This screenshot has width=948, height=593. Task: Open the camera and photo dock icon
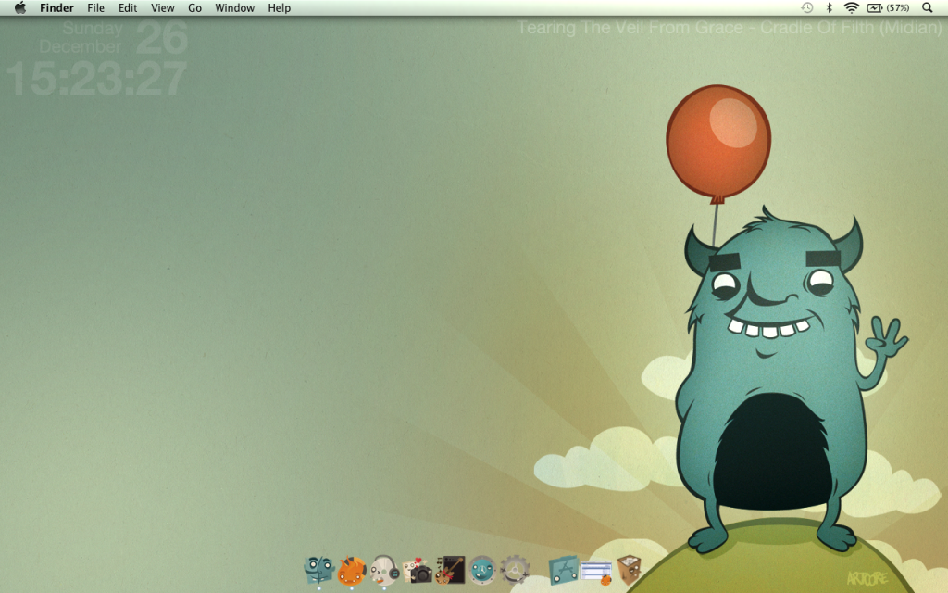click(x=418, y=571)
